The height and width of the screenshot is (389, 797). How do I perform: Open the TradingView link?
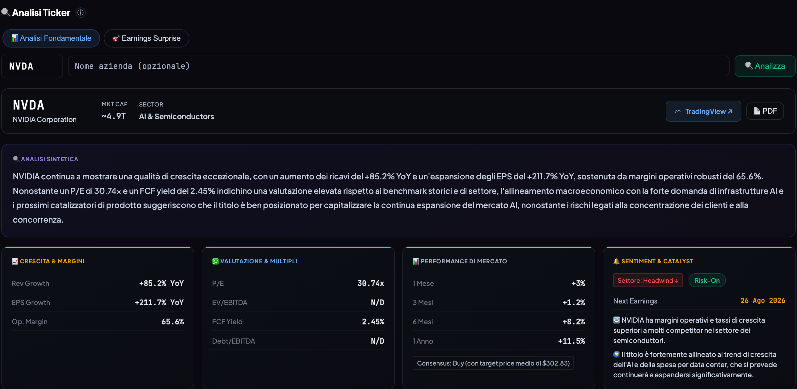coord(703,111)
